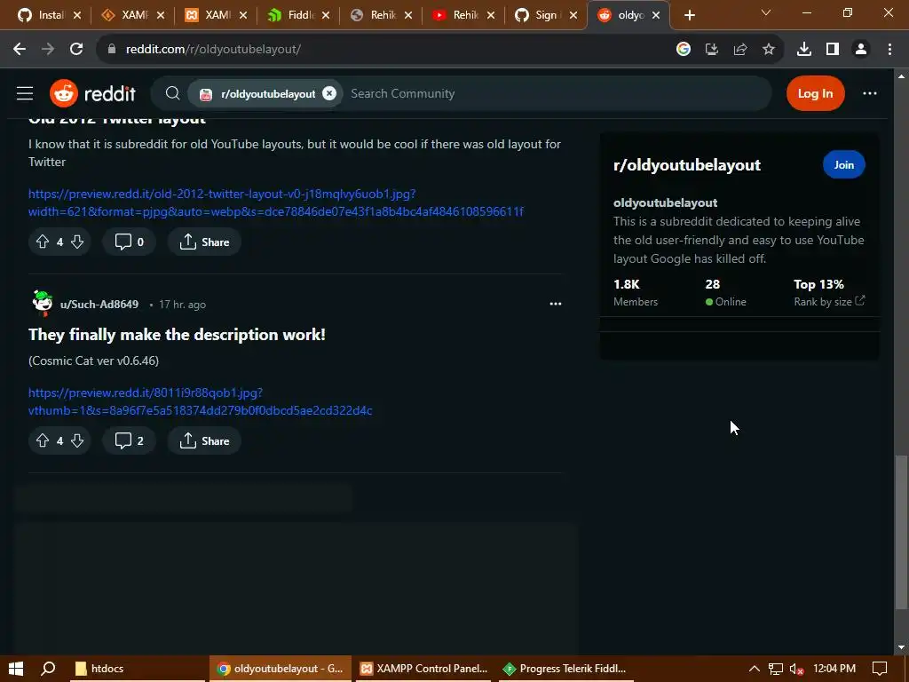Click the page vertical scrollbar thumb
This screenshot has height=682, width=909.
901,533
